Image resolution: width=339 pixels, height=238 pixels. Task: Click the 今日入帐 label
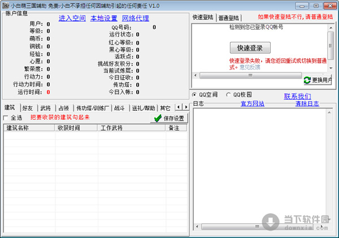click(x=121, y=92)
